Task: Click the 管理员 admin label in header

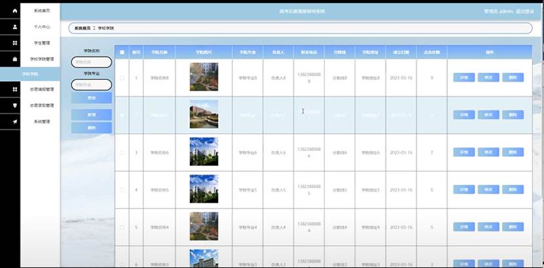Action: 499,11
